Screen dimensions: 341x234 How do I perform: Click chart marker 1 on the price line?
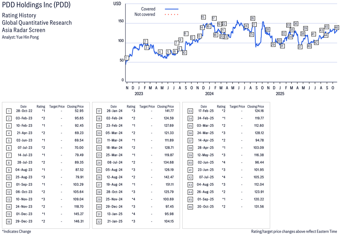127,58
